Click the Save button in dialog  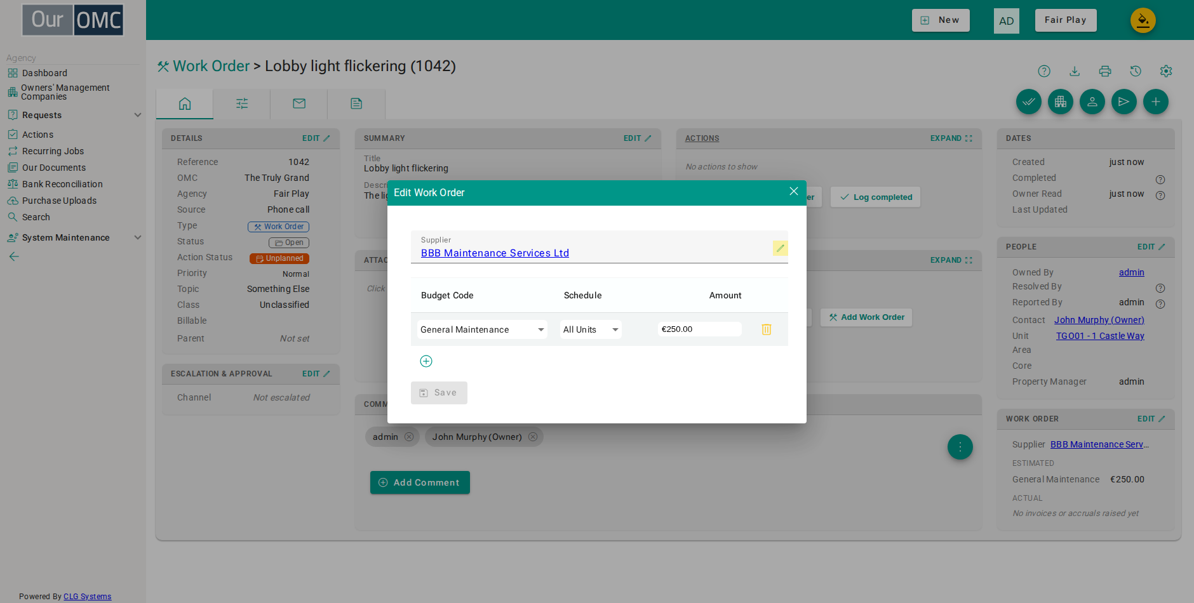click(x=439, y=393)
